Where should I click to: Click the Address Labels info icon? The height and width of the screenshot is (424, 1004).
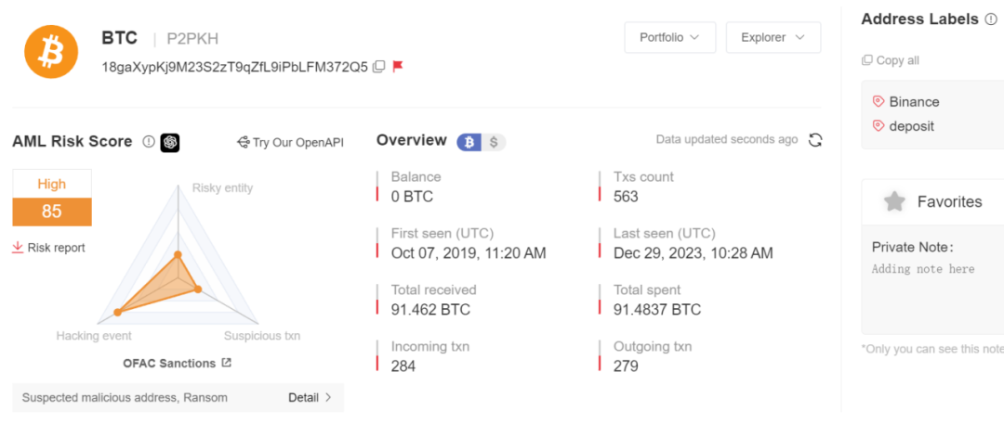pyautogui.click(x=991, y=19)
